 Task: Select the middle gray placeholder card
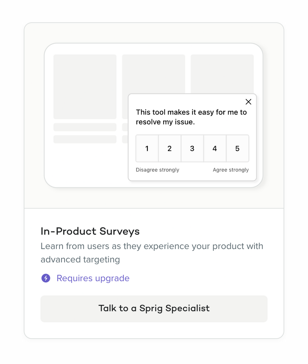coord(153,74)
